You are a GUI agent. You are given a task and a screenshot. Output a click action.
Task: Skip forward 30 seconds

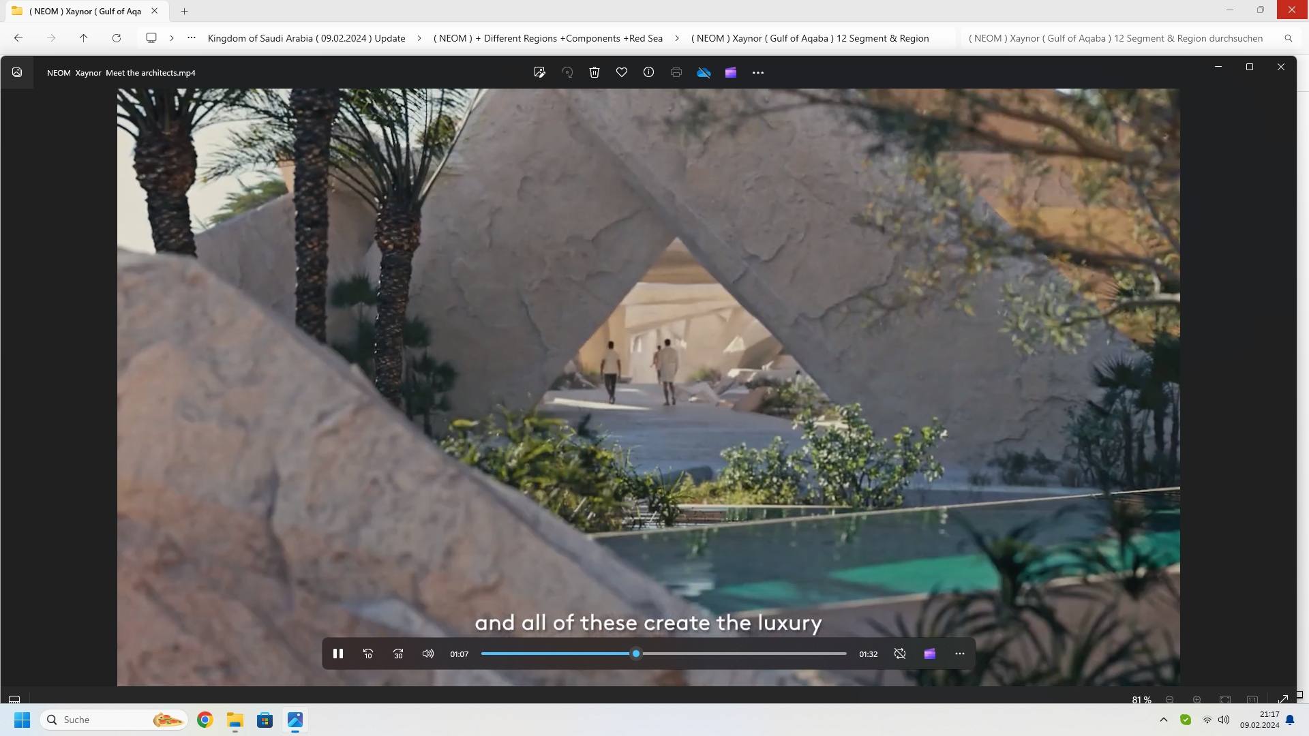click(x=398, y=654)
